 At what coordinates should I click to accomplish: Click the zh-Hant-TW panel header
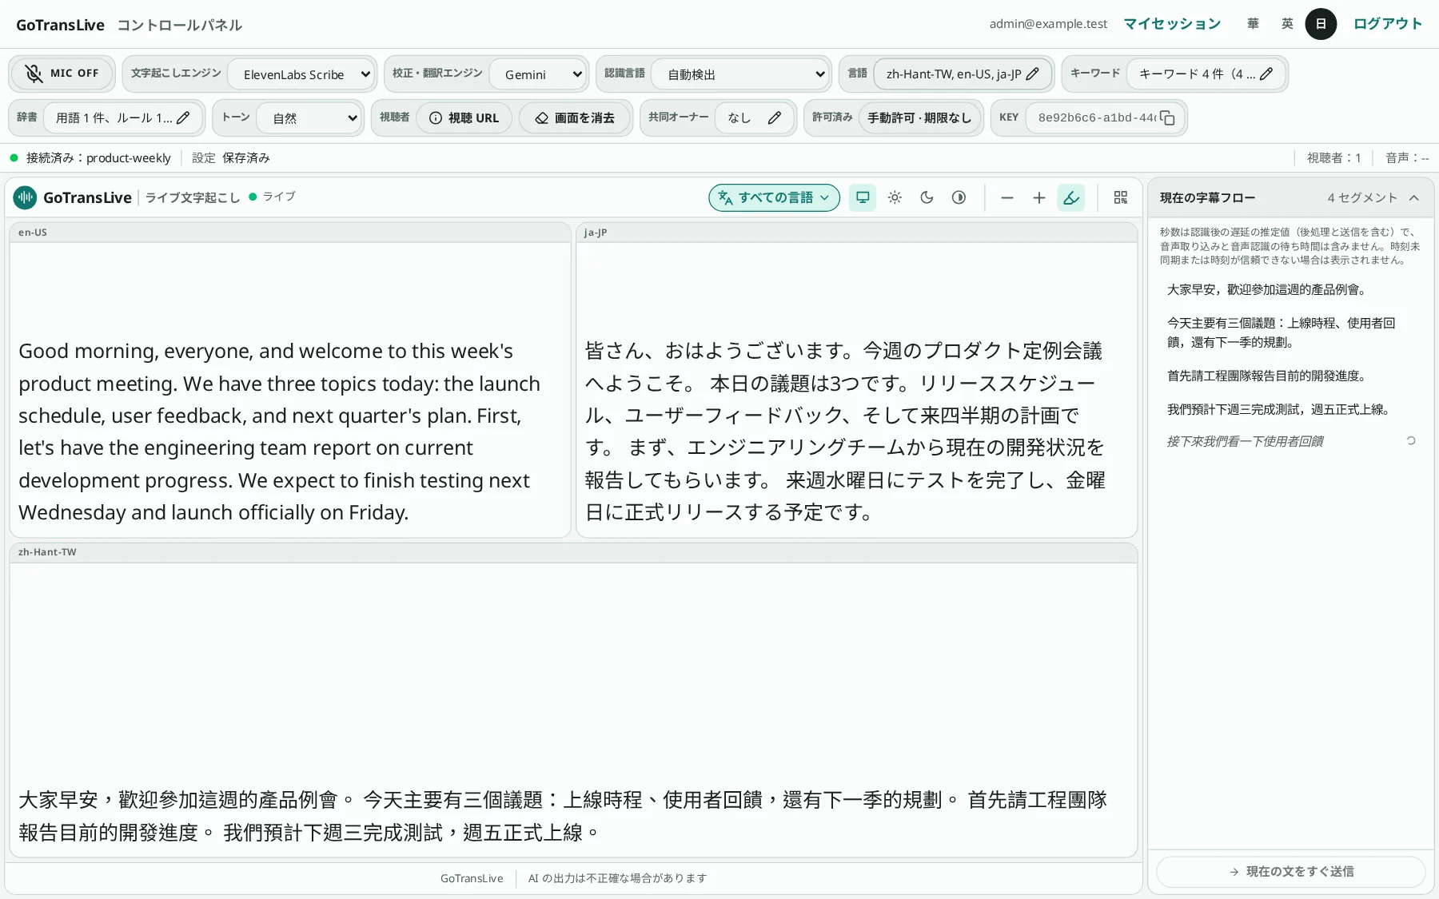click(573, 552)
